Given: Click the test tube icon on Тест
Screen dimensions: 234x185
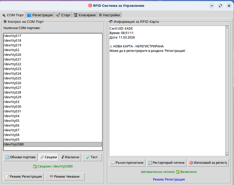Looking at the screenshot, I should click(88, 157).
